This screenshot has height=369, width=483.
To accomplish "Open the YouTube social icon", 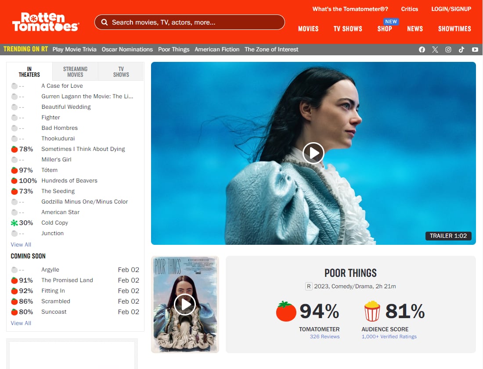I will [475, 50].
